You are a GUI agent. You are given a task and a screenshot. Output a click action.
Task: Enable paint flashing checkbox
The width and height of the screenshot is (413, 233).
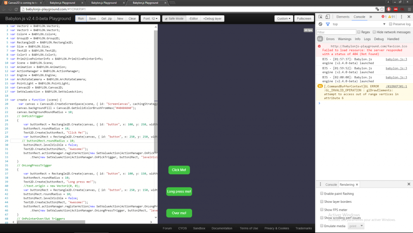(322, 193)
